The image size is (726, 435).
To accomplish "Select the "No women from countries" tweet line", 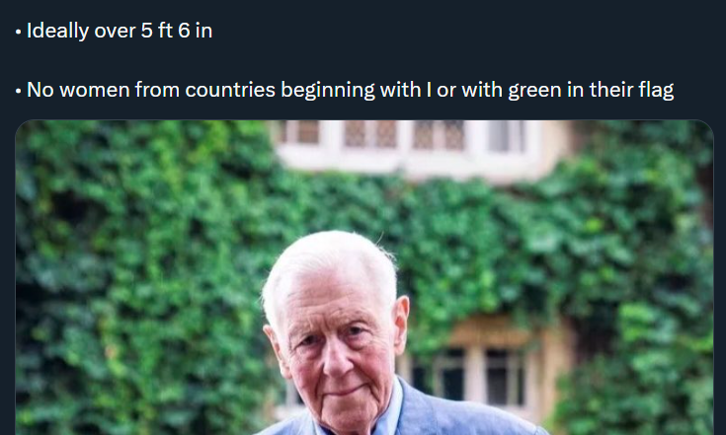I will (345, 90).
